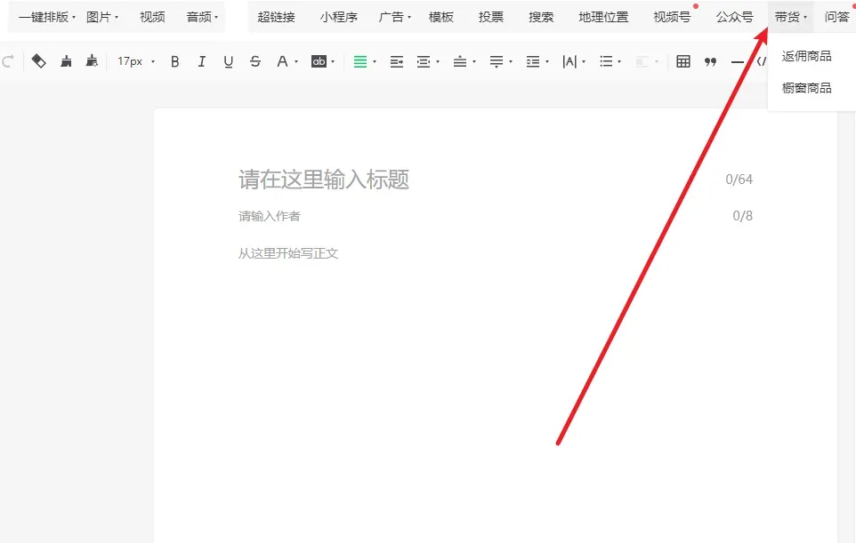Click the greyed-out text wrap icon

(642, 61)
